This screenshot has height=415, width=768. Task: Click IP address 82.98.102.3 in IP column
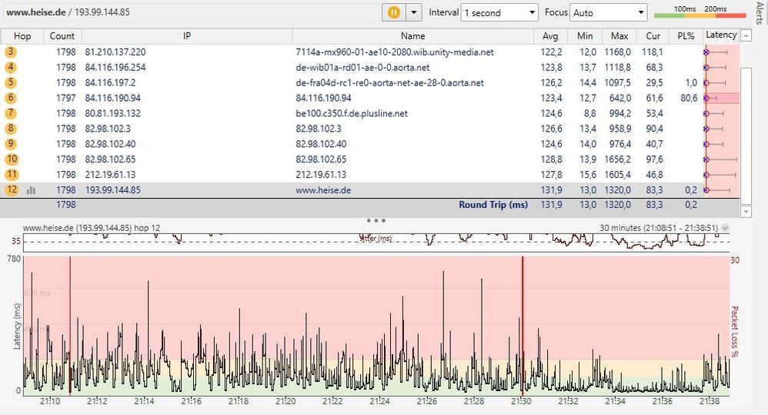[x=109, y=129]
